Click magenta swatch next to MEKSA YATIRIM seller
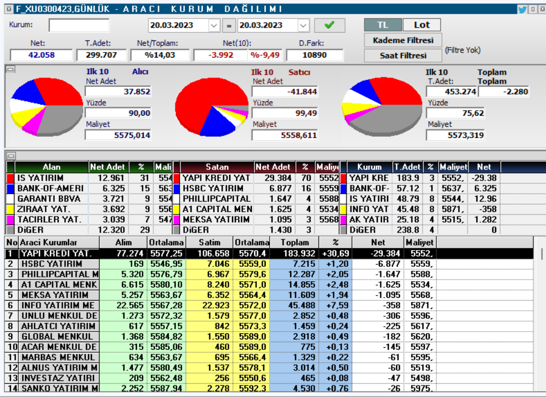 coord(177,220)
